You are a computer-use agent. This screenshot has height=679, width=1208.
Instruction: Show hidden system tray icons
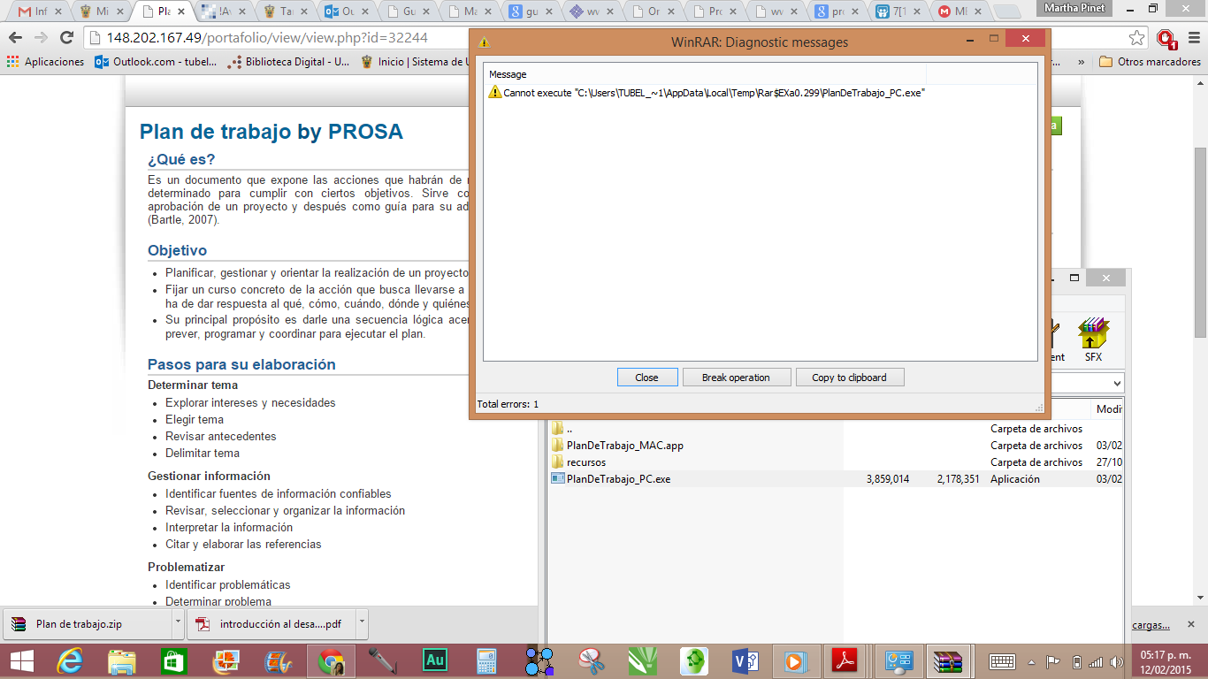tap(1031, 661)
